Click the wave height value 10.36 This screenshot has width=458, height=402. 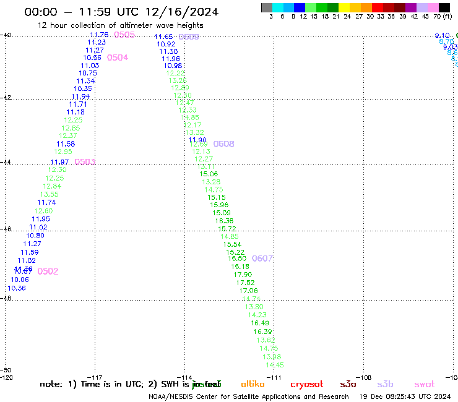(x=17, y=288)
